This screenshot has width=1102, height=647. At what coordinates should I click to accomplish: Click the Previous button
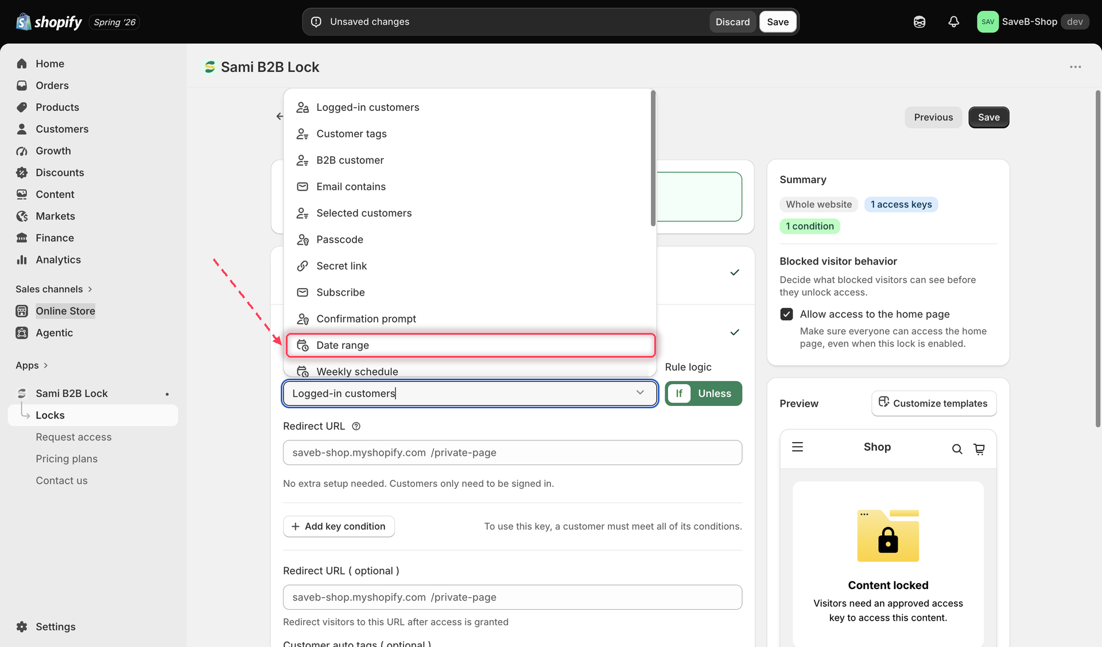tap(933, 117)
